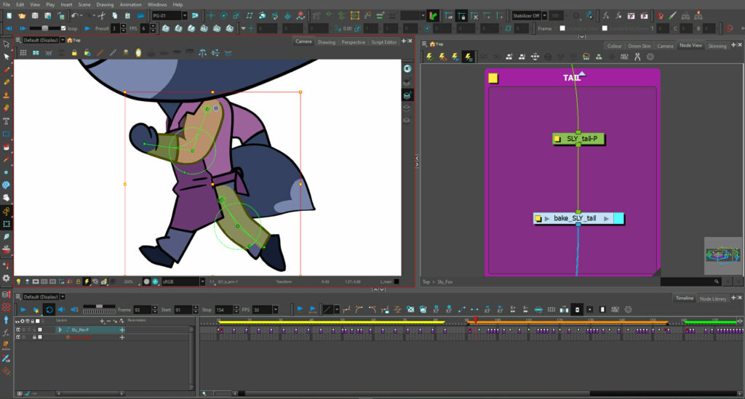The image size is (745, 399).
Task: Click the Camera view hamburger menu button
Action: pyautogui.click(x=18, y=40)
